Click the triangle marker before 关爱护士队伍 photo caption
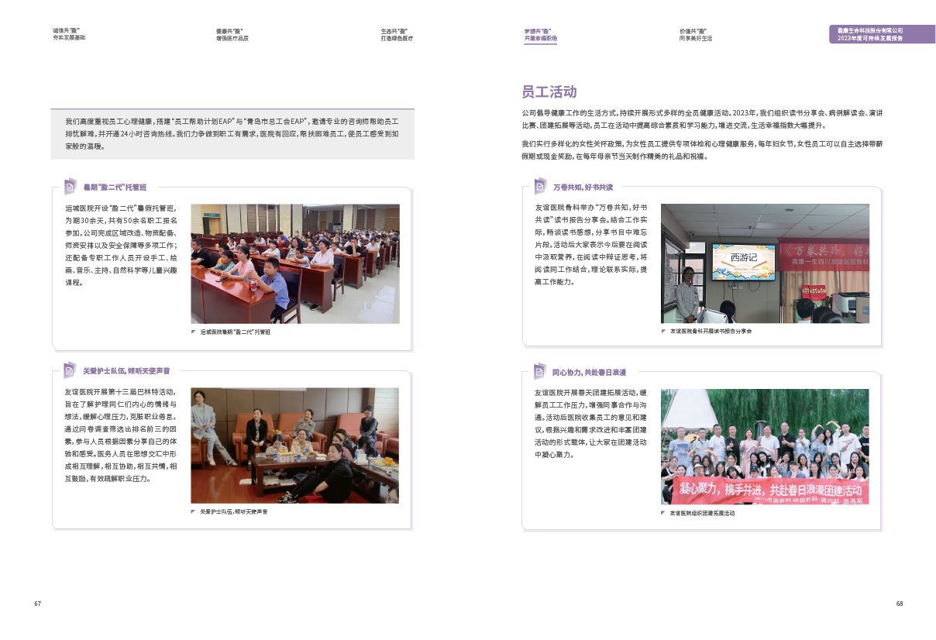936x640 pixels. pos(194,511)
